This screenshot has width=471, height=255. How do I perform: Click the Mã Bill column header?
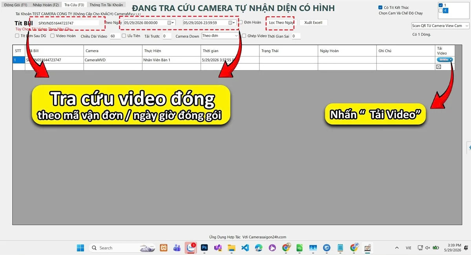pyautogui.click(x=55, y=51)
